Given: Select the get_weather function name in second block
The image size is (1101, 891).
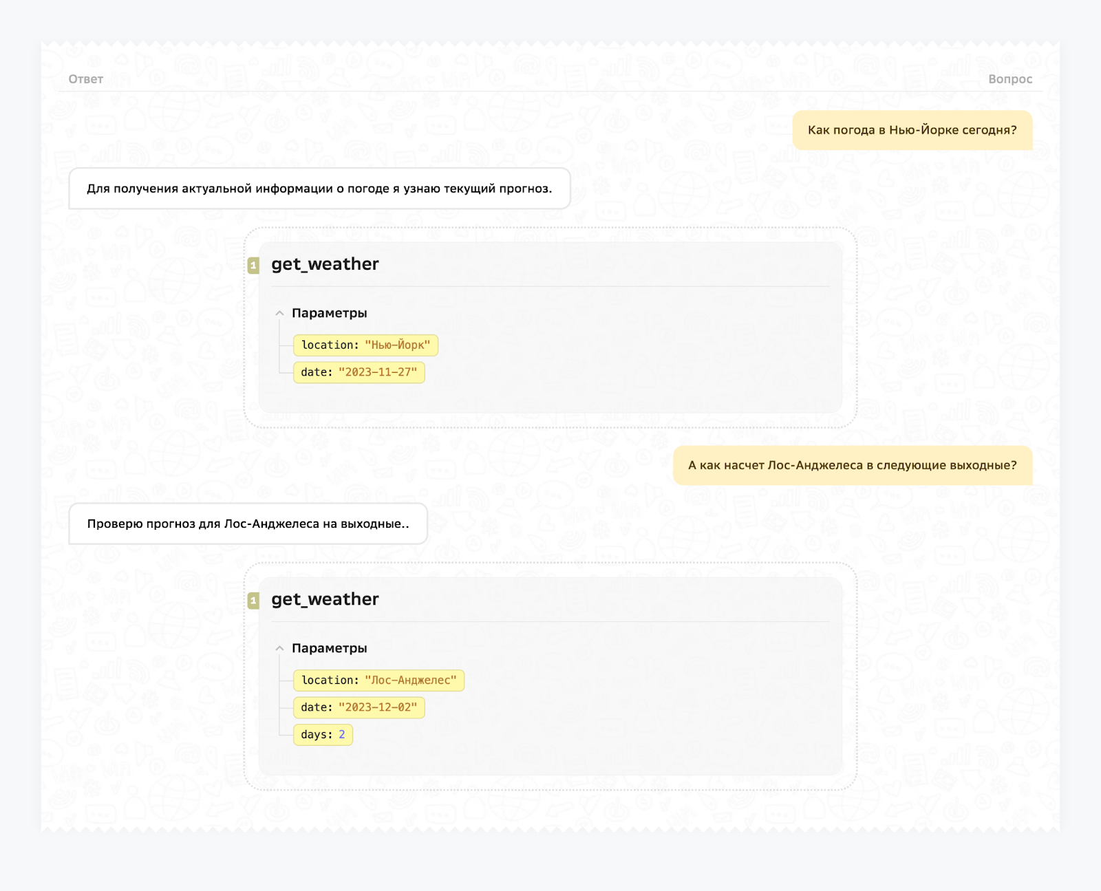Looking at the screenshot, I should (x=324, y=599).
